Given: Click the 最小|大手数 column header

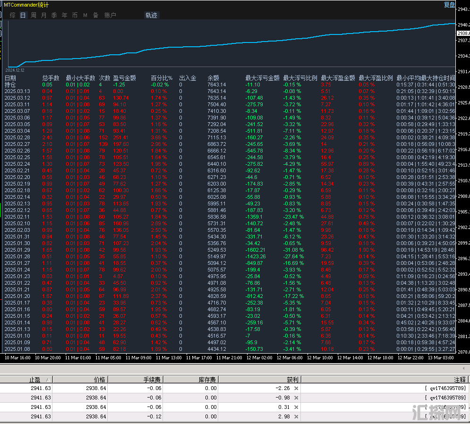Looking at the screenshot, I should [x=80, y=78].
